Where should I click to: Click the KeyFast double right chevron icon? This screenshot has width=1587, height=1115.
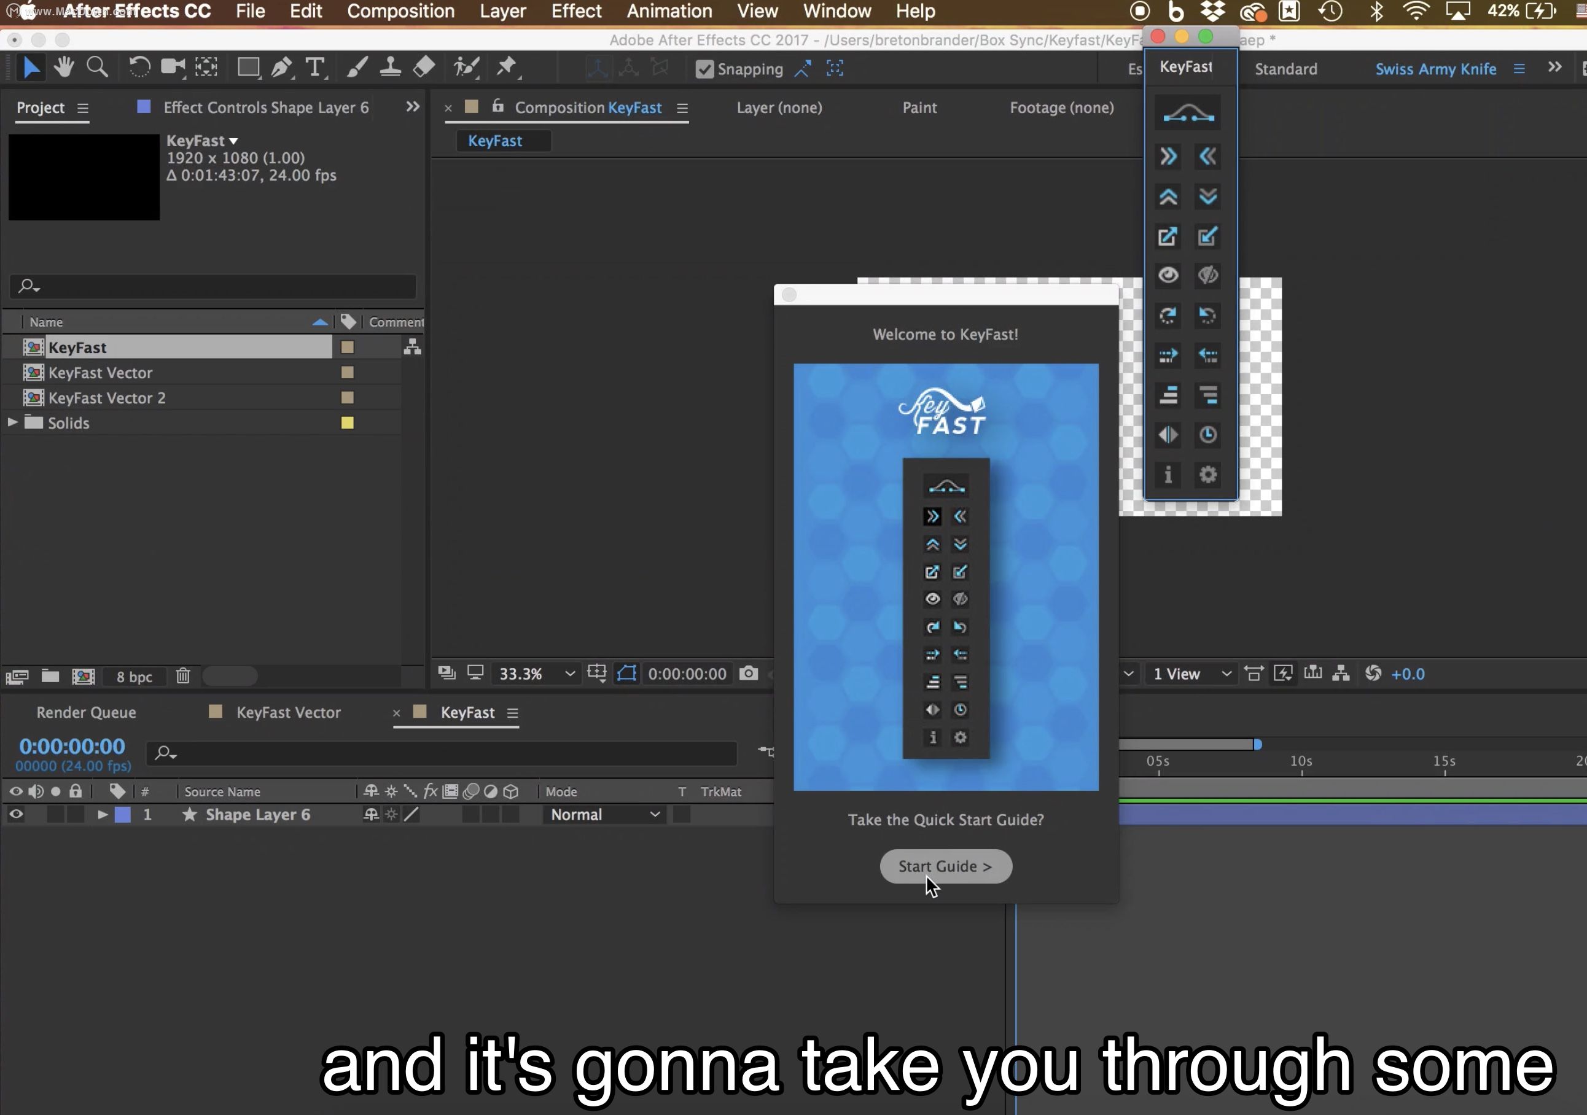[x=1168, y=157]
